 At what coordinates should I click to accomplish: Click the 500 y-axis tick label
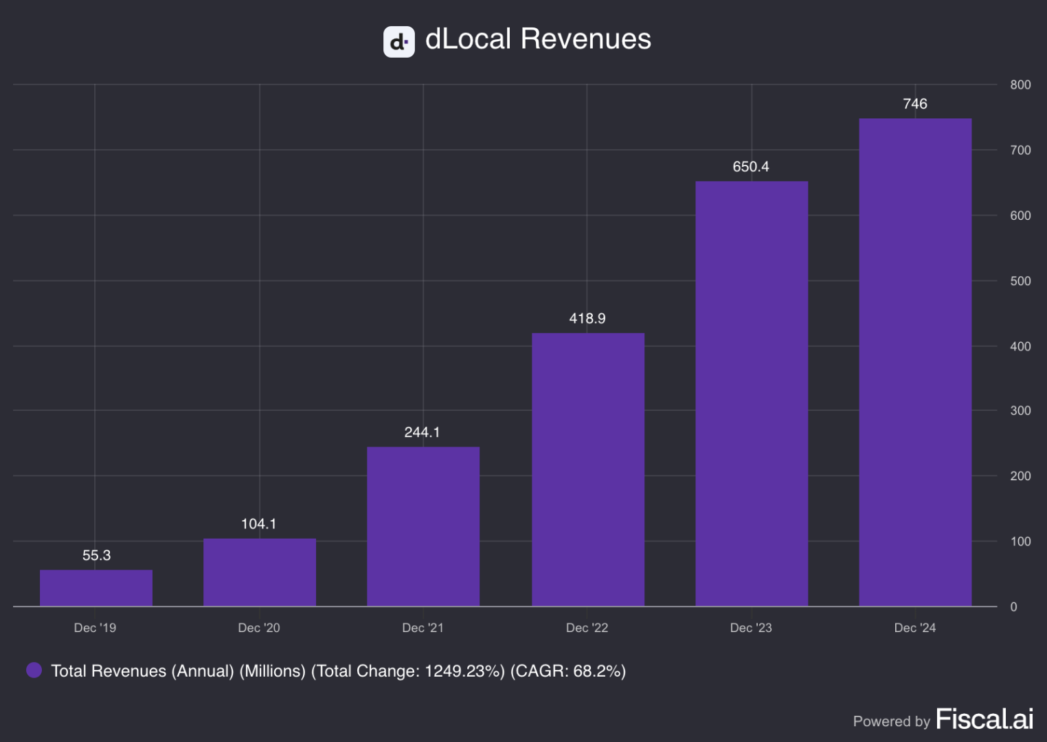1020,281
